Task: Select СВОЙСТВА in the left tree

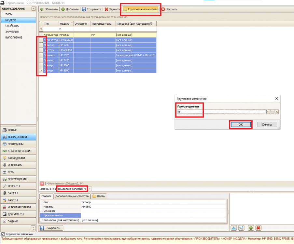Action: (12, 26)
